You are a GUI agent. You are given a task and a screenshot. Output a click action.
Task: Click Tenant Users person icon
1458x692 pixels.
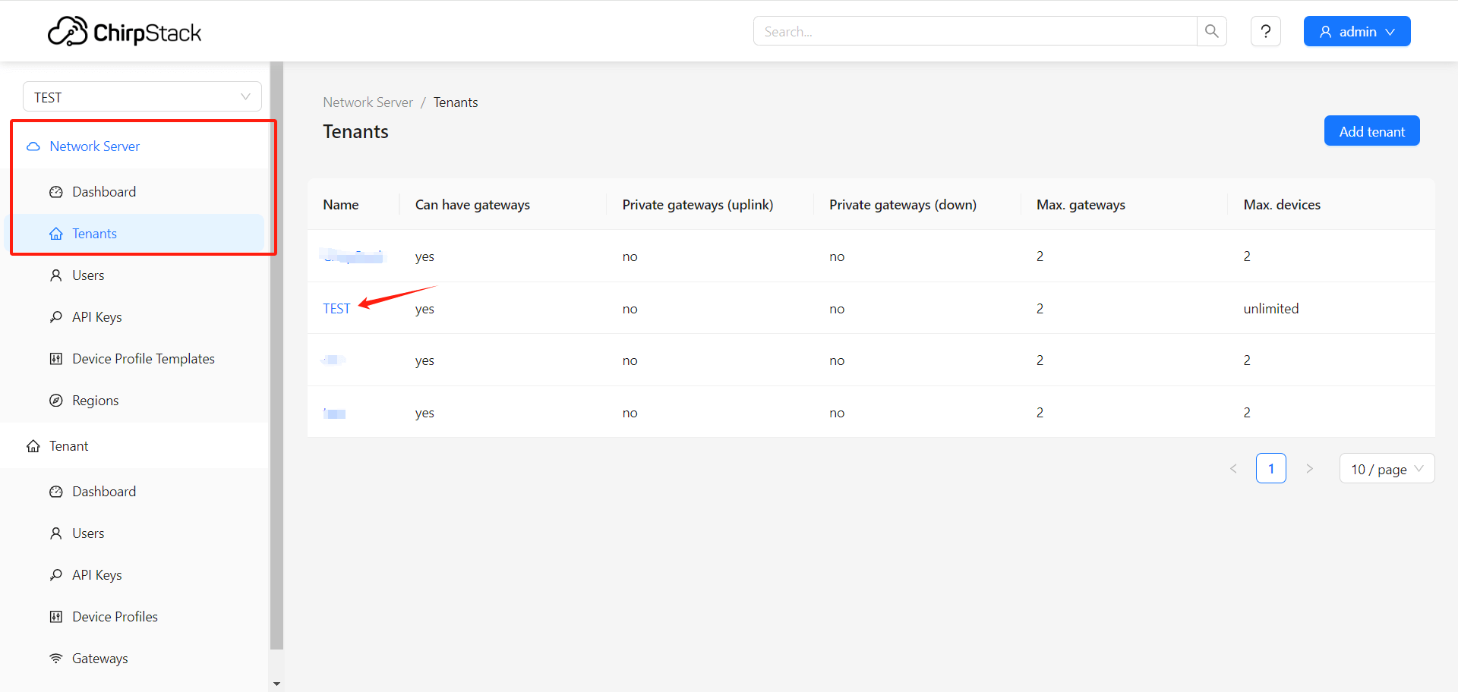(x=56, y=533)
